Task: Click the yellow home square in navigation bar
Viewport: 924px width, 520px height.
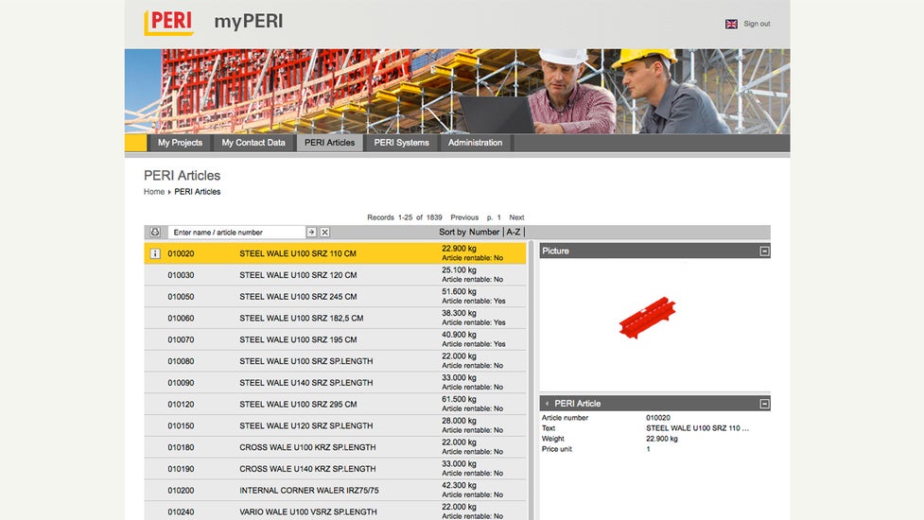Action: [136, 143]
